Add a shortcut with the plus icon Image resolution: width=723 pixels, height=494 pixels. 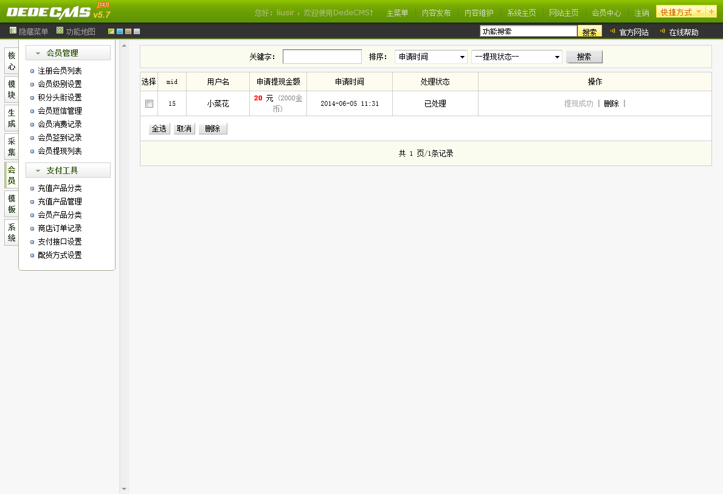[711, 12]
